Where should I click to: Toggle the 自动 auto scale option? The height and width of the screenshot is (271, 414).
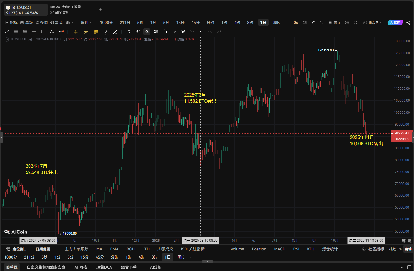coord(408,249)
